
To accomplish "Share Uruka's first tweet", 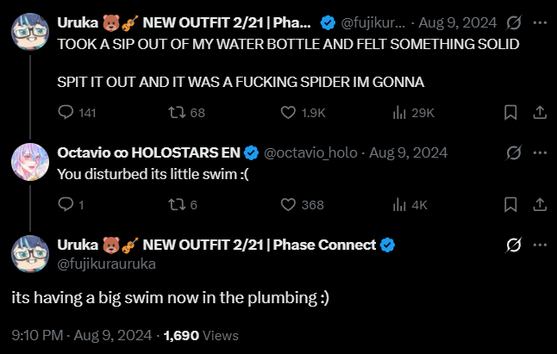I will coord(539,113).
